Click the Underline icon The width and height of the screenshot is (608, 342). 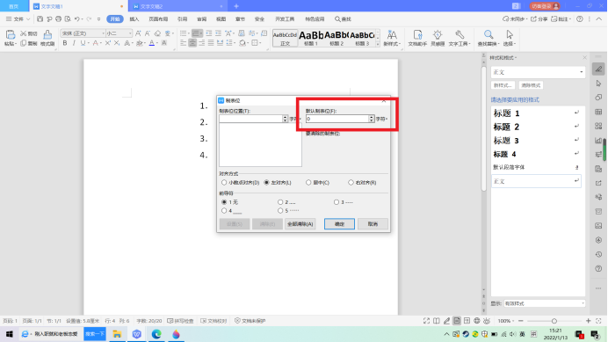[83, 43]
